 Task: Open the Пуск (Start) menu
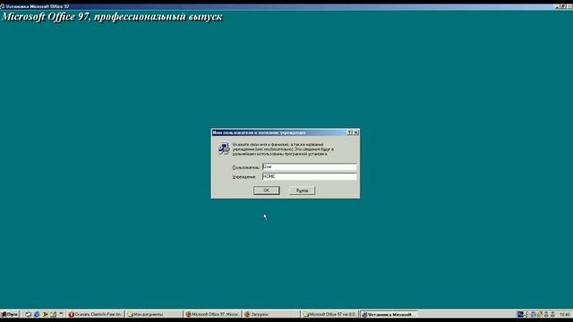(x=10, y=314)
